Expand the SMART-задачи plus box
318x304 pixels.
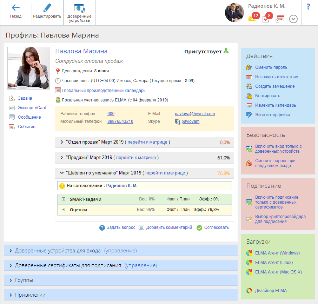coord(64,199)
